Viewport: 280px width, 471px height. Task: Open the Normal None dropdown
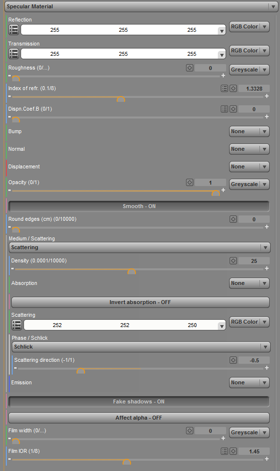[x=249, y=149]
